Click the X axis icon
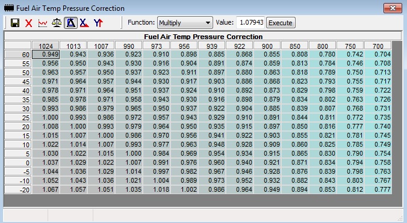407x223 pixels. coord(84,23)
